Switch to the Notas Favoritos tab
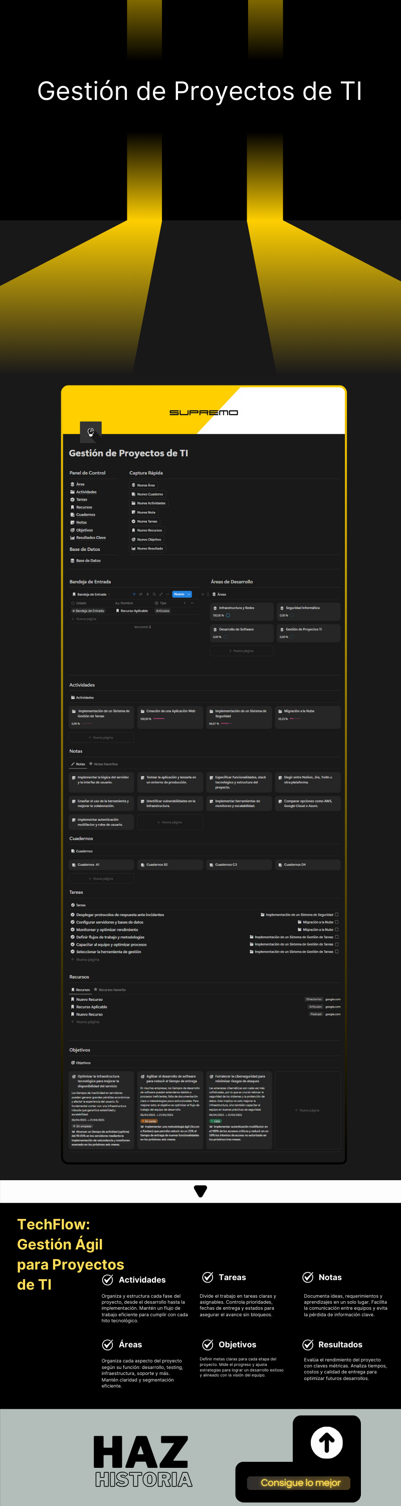 coord(103,764)
